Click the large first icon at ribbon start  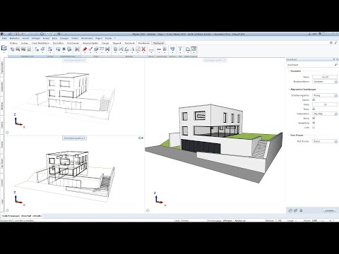coord(4,48)
